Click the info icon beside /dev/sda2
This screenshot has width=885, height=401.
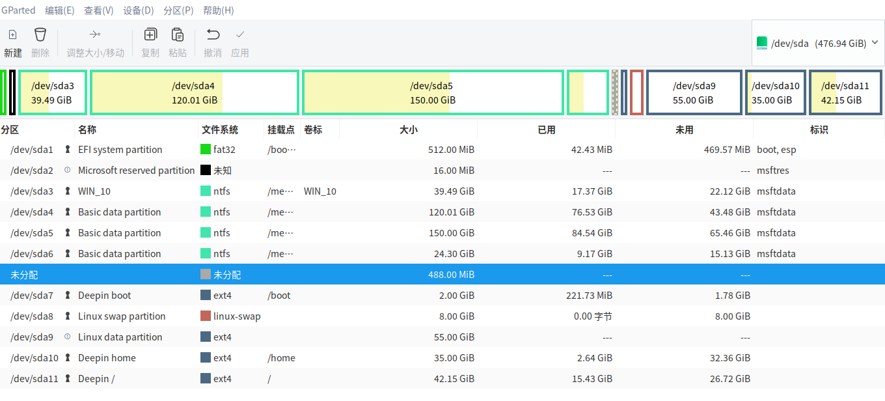(x=68, y=170)
